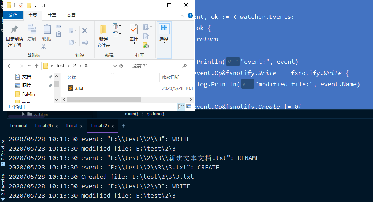This screenshot has width=373, height=202.
Task: Select the 主页 (Home) ribbon tab
Action: pyautogui.click(x=33, y=16)
